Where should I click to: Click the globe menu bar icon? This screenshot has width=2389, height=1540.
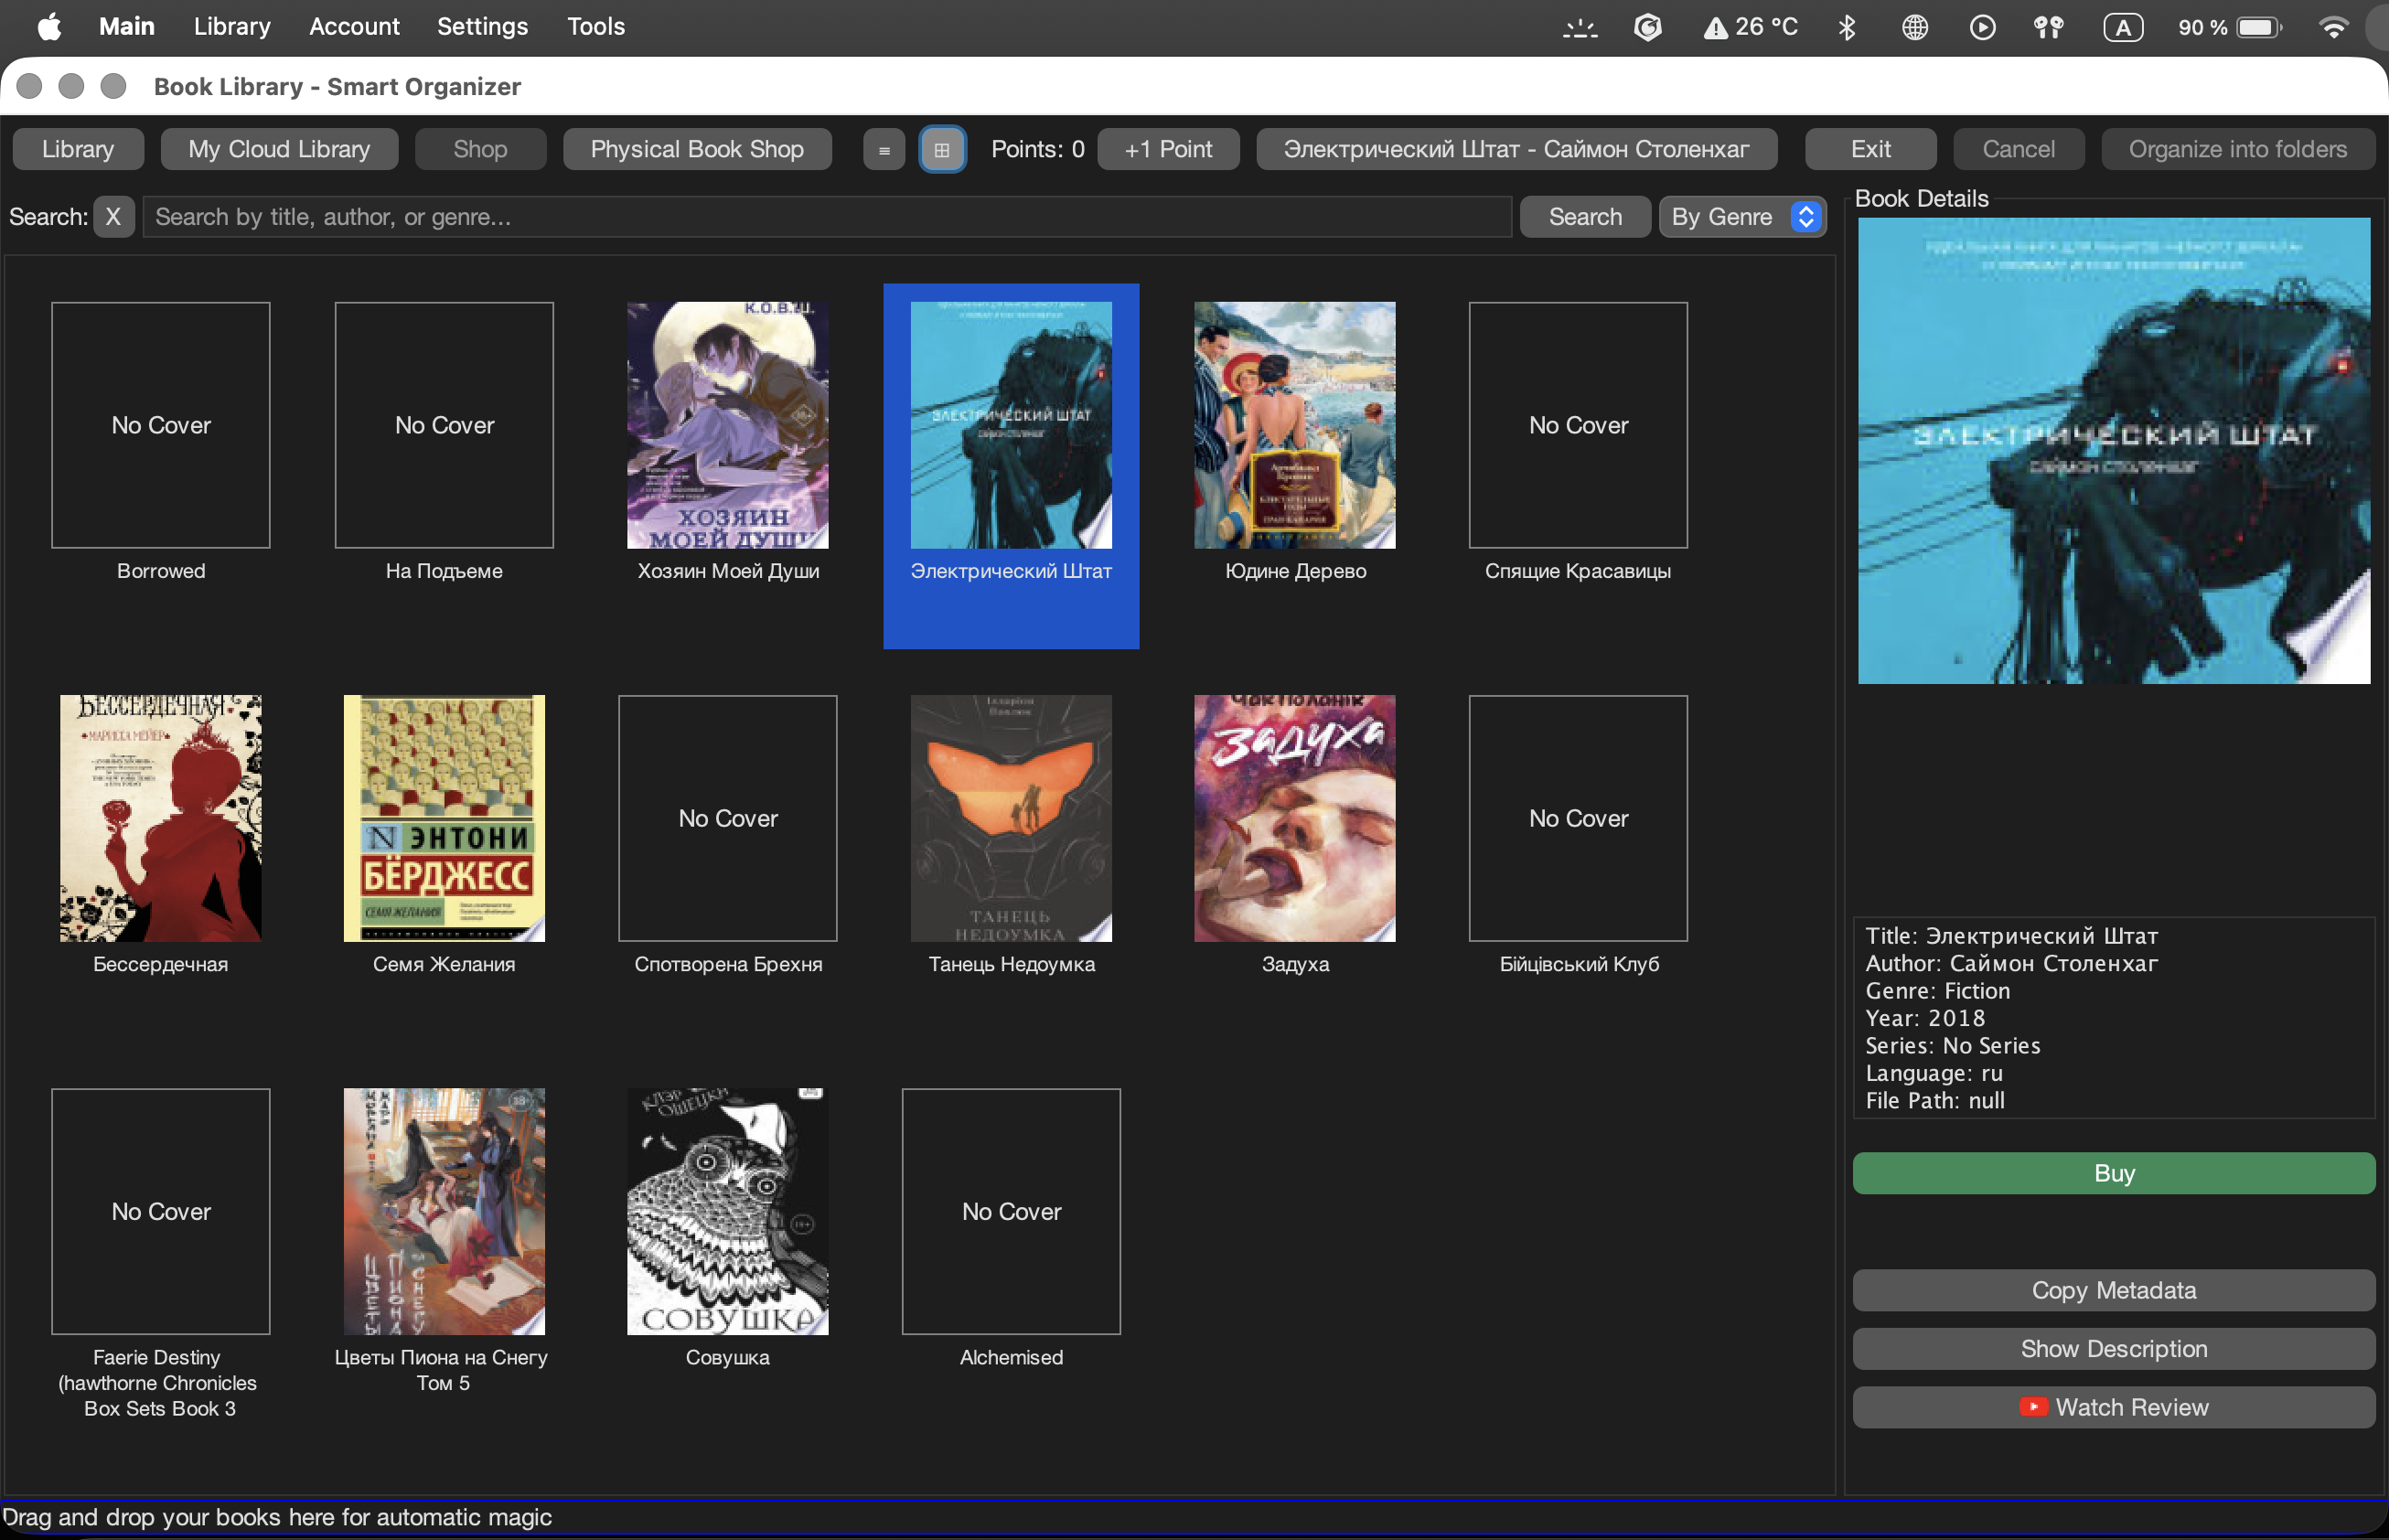[1915, 27]
